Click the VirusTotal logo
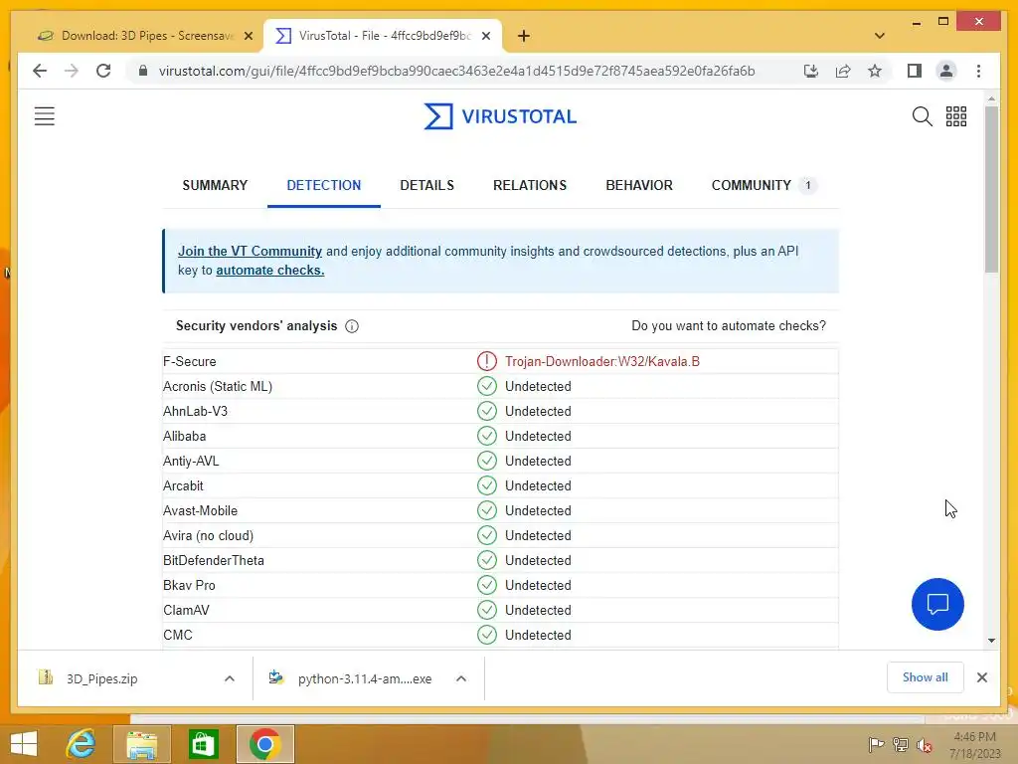This screenshot has height=764, width=1018. (500, 116)
